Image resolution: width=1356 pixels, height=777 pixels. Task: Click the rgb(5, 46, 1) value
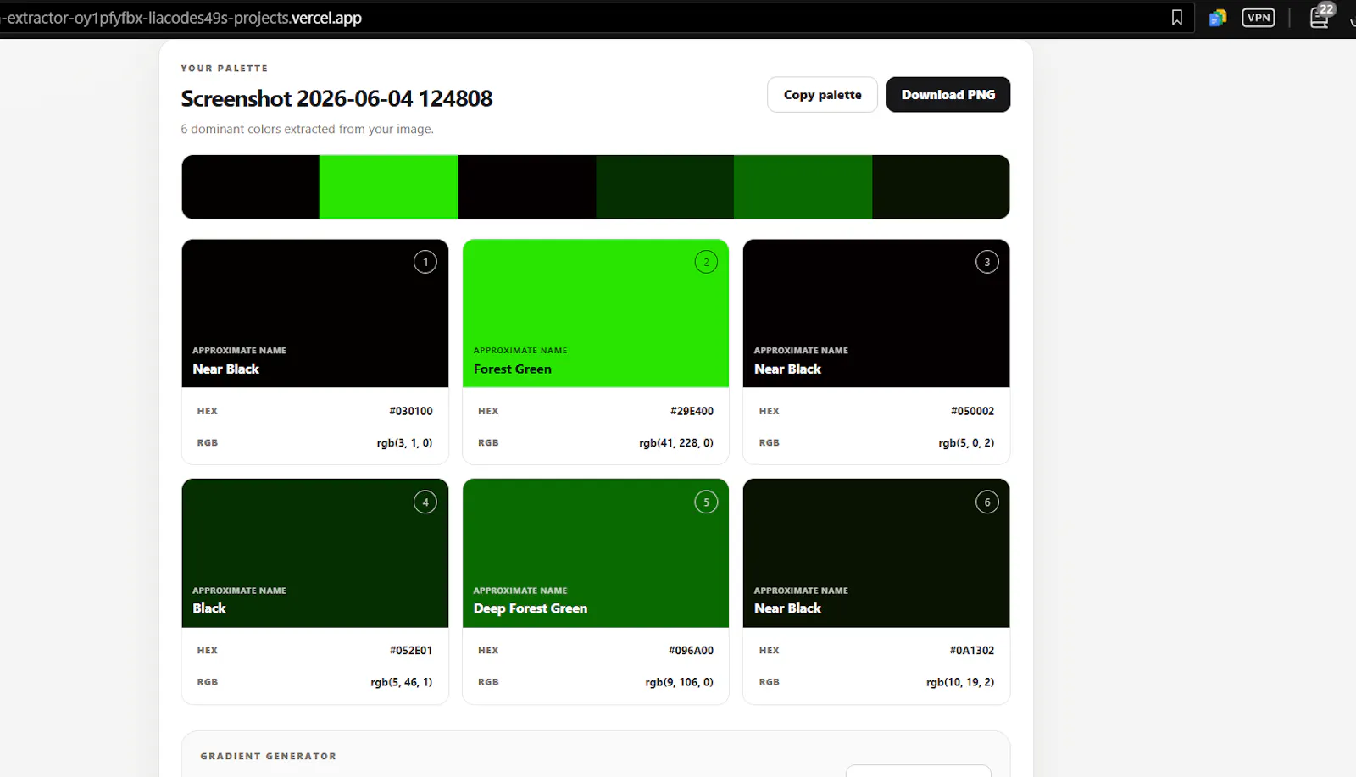(x=402, y=682)
